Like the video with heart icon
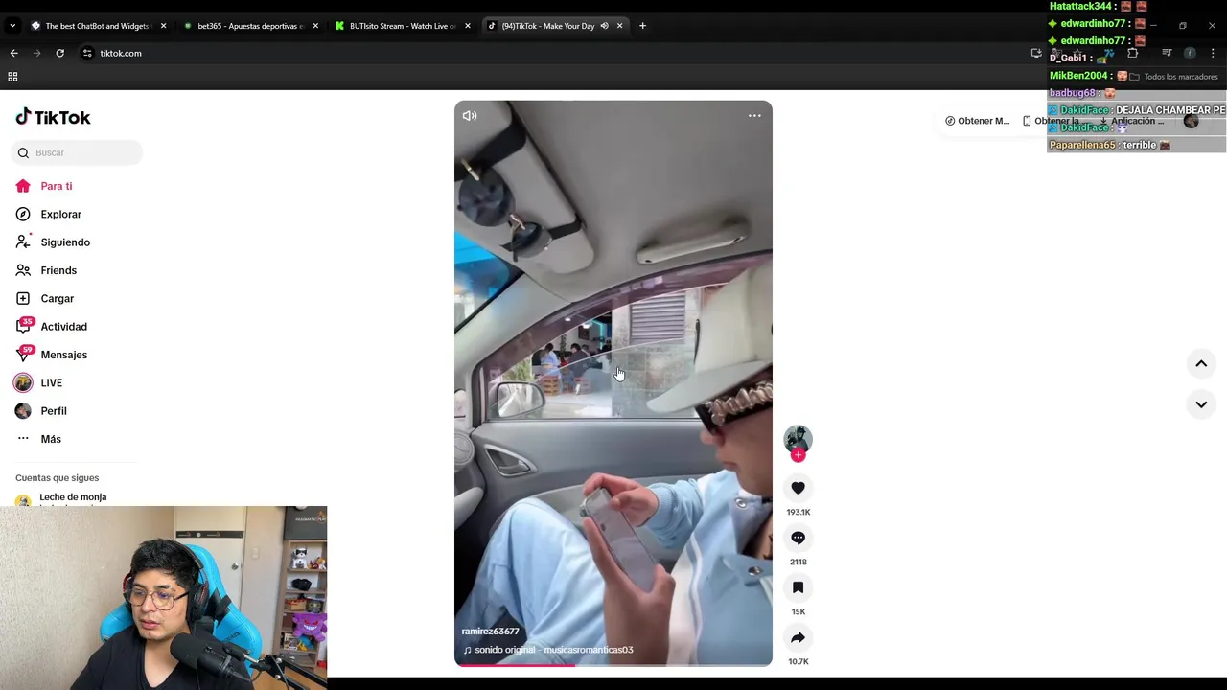 click(798, 488)
